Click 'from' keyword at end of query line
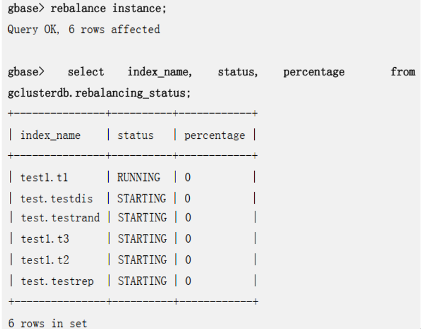 402,72
